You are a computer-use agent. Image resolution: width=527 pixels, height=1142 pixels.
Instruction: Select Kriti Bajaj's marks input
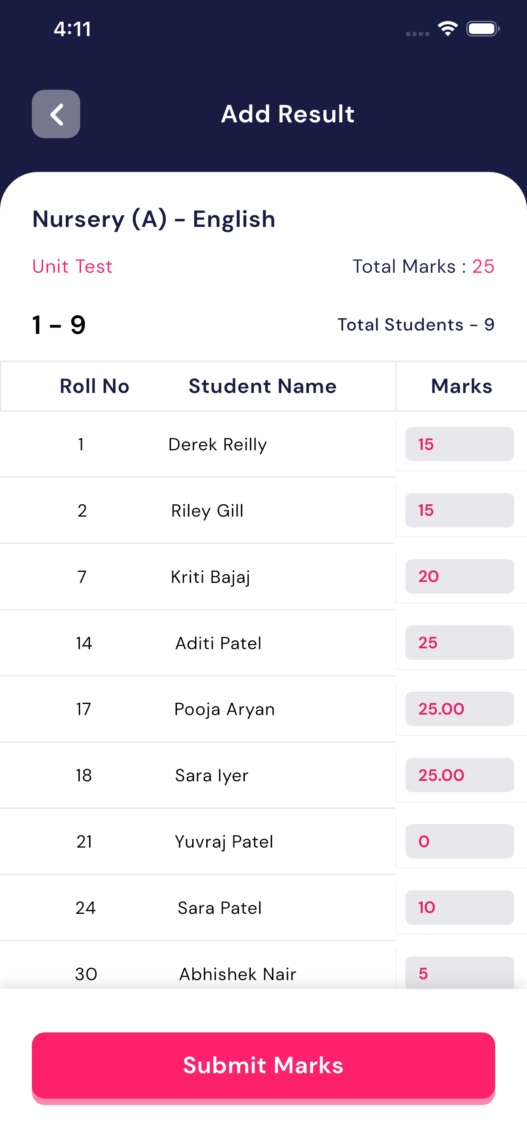(459, 577)
